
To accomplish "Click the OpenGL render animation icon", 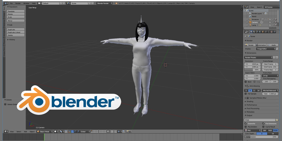I will pos(130,131).
